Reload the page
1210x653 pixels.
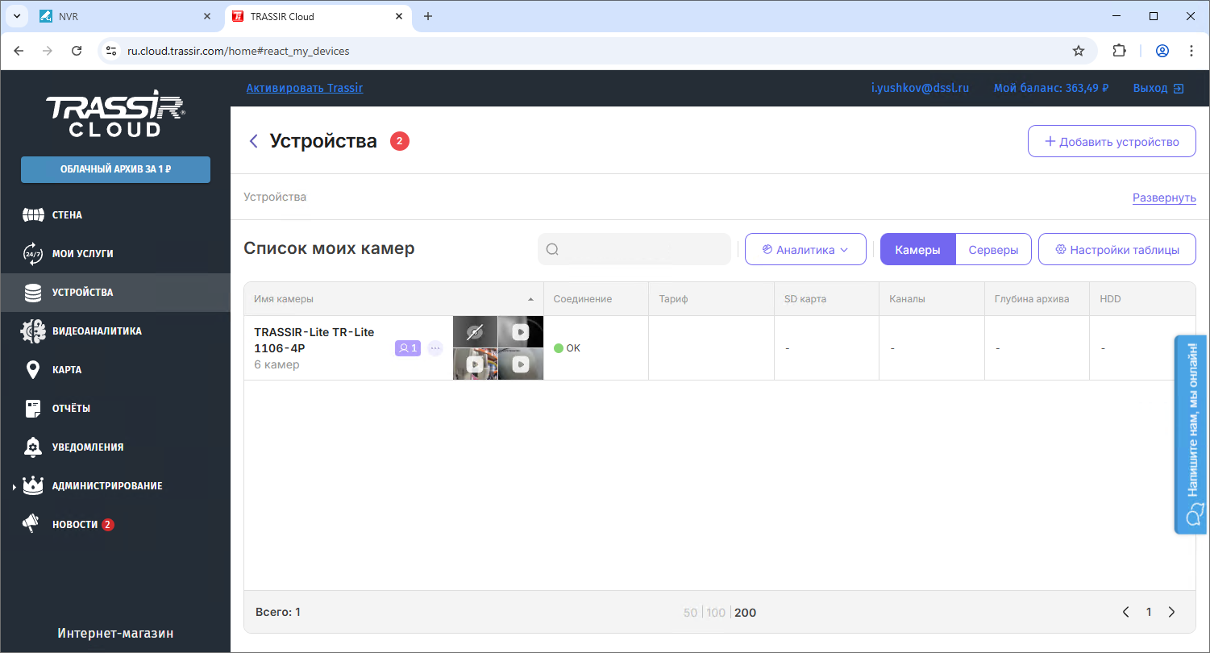point(77,51)
